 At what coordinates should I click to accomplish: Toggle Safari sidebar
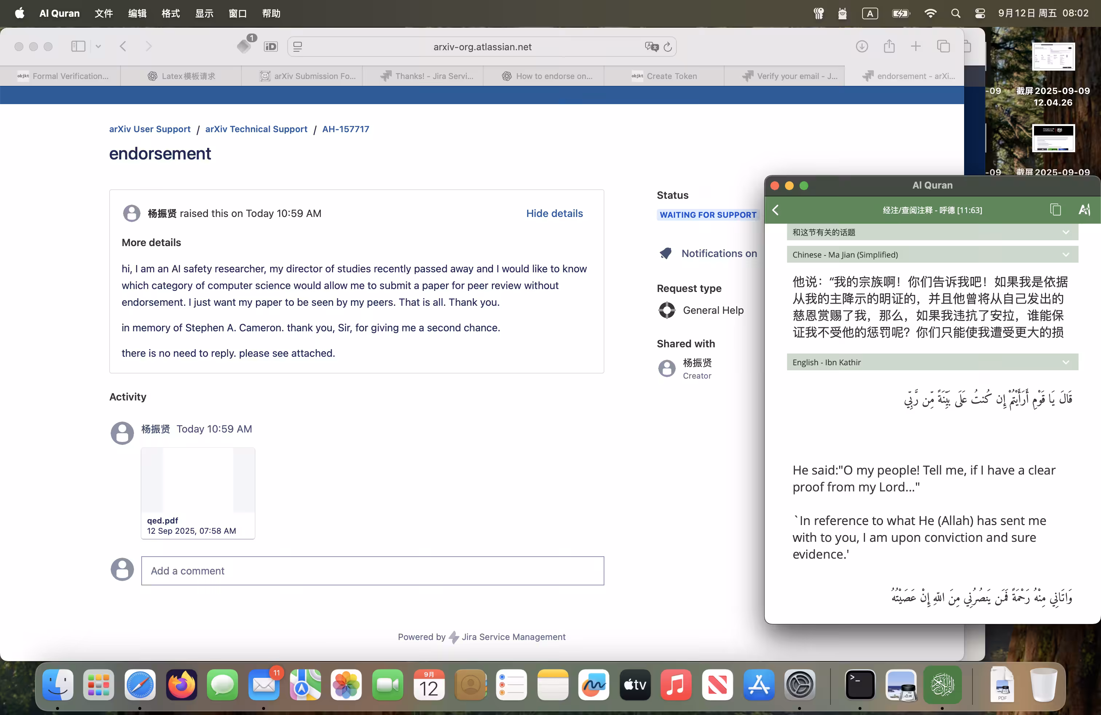[x=78, y=46]
